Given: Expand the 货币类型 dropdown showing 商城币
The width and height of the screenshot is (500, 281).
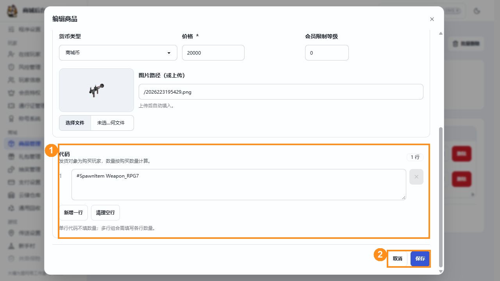Looking at the screenshot, I should [118, 53].
